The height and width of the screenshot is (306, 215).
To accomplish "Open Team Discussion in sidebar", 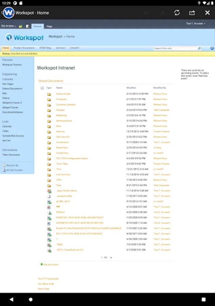I will [x=11, y=155].
